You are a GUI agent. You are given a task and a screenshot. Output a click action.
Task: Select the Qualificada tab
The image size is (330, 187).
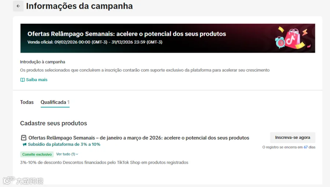coord(55,102)
